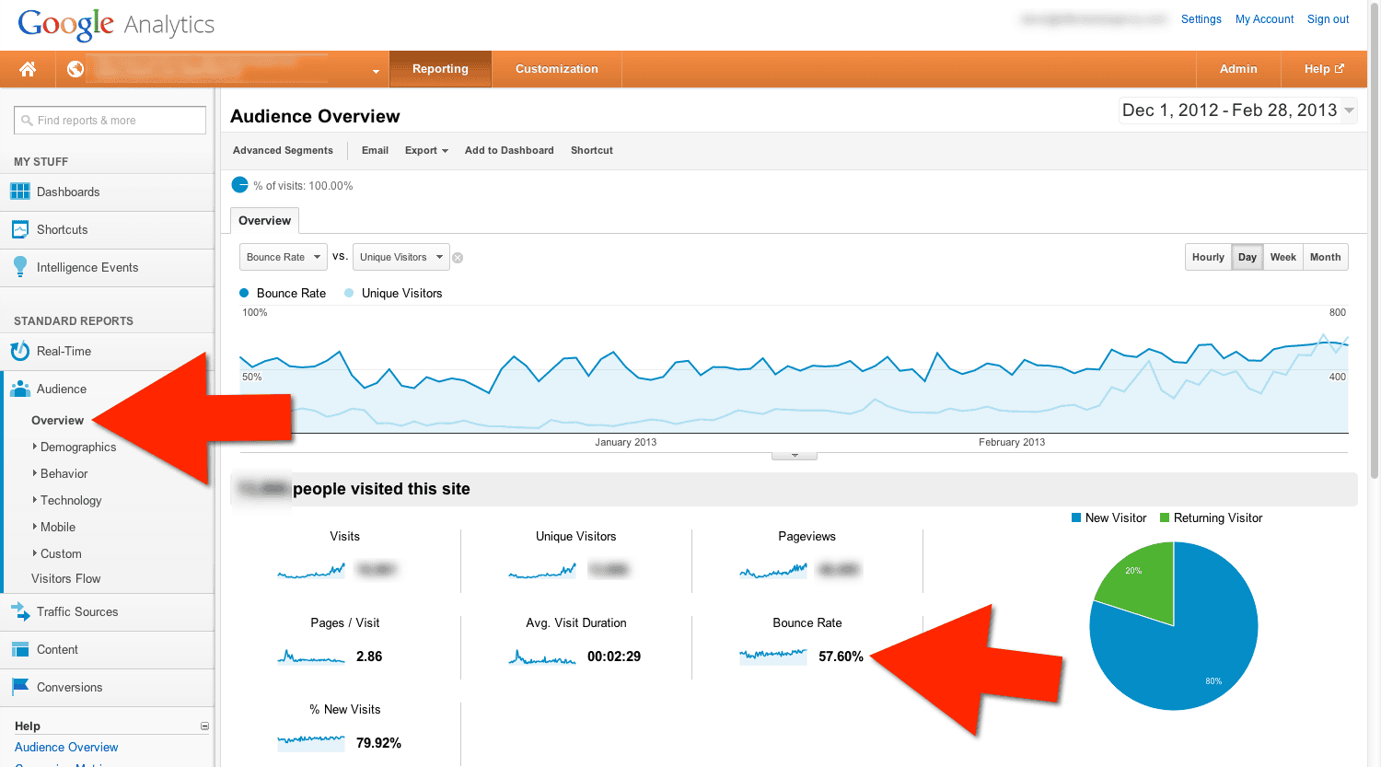Click Advanced Segments button

283,150
